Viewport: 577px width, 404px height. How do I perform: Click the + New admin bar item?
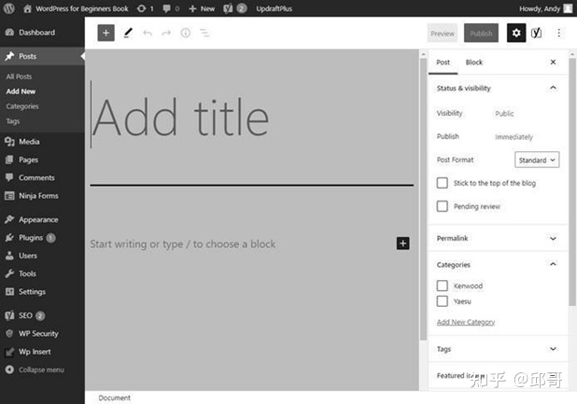[x=202, y=8]
